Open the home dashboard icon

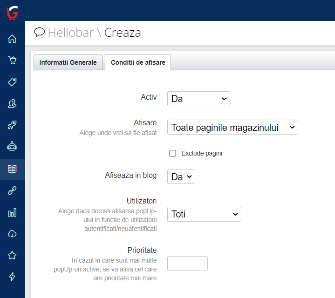point(12,39)
